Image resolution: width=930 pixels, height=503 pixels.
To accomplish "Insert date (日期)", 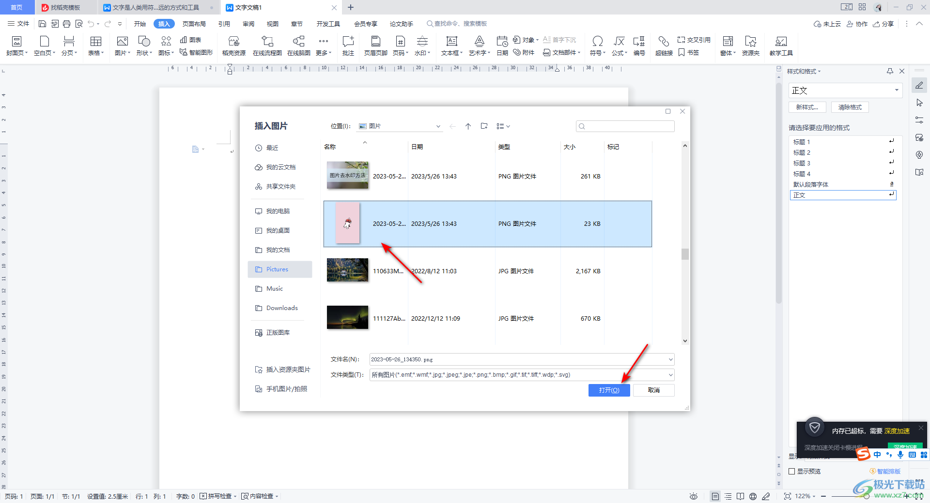I will coord(502,46).
